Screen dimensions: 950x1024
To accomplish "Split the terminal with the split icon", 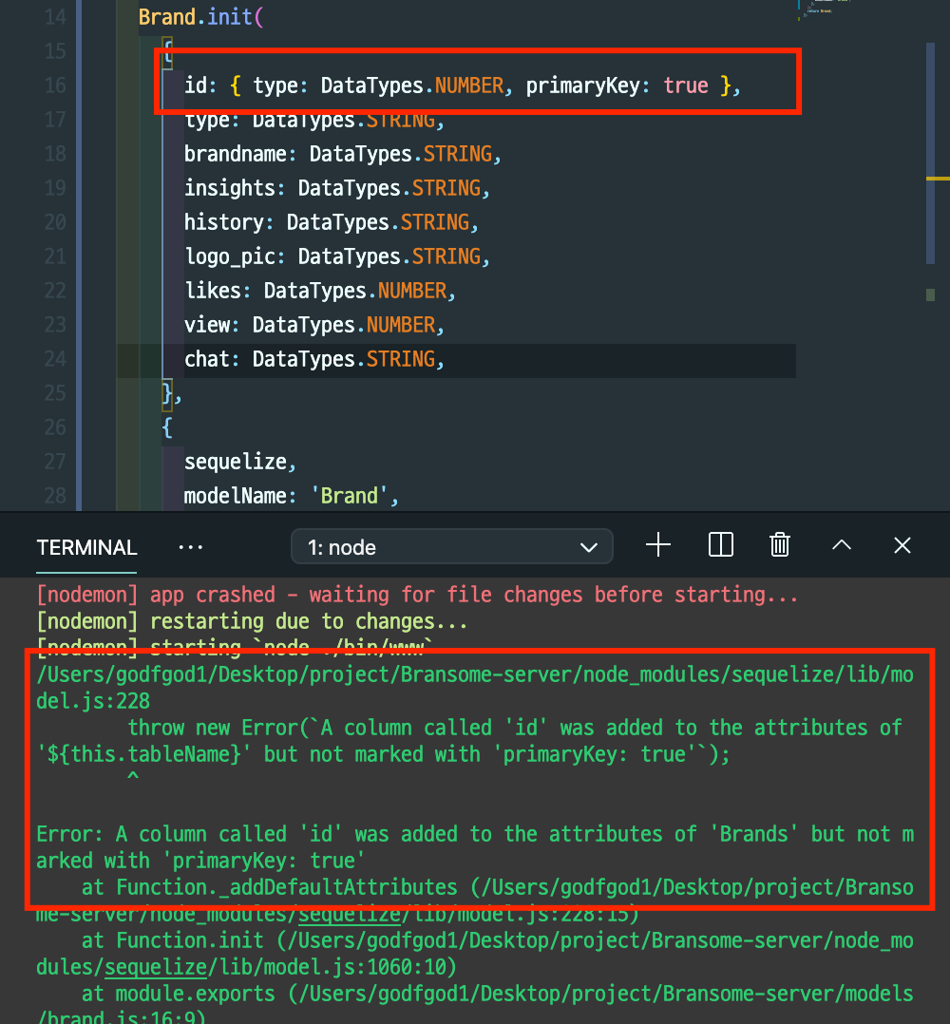I will pyautogui.click(x=721, y=545).
